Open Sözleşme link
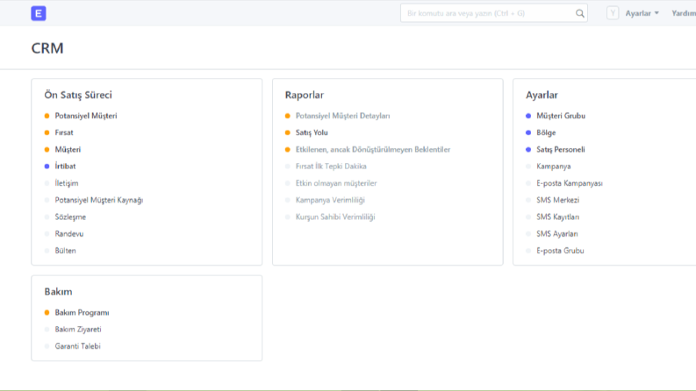Viewport: 696px width, 391px height. tap(70, 217)
